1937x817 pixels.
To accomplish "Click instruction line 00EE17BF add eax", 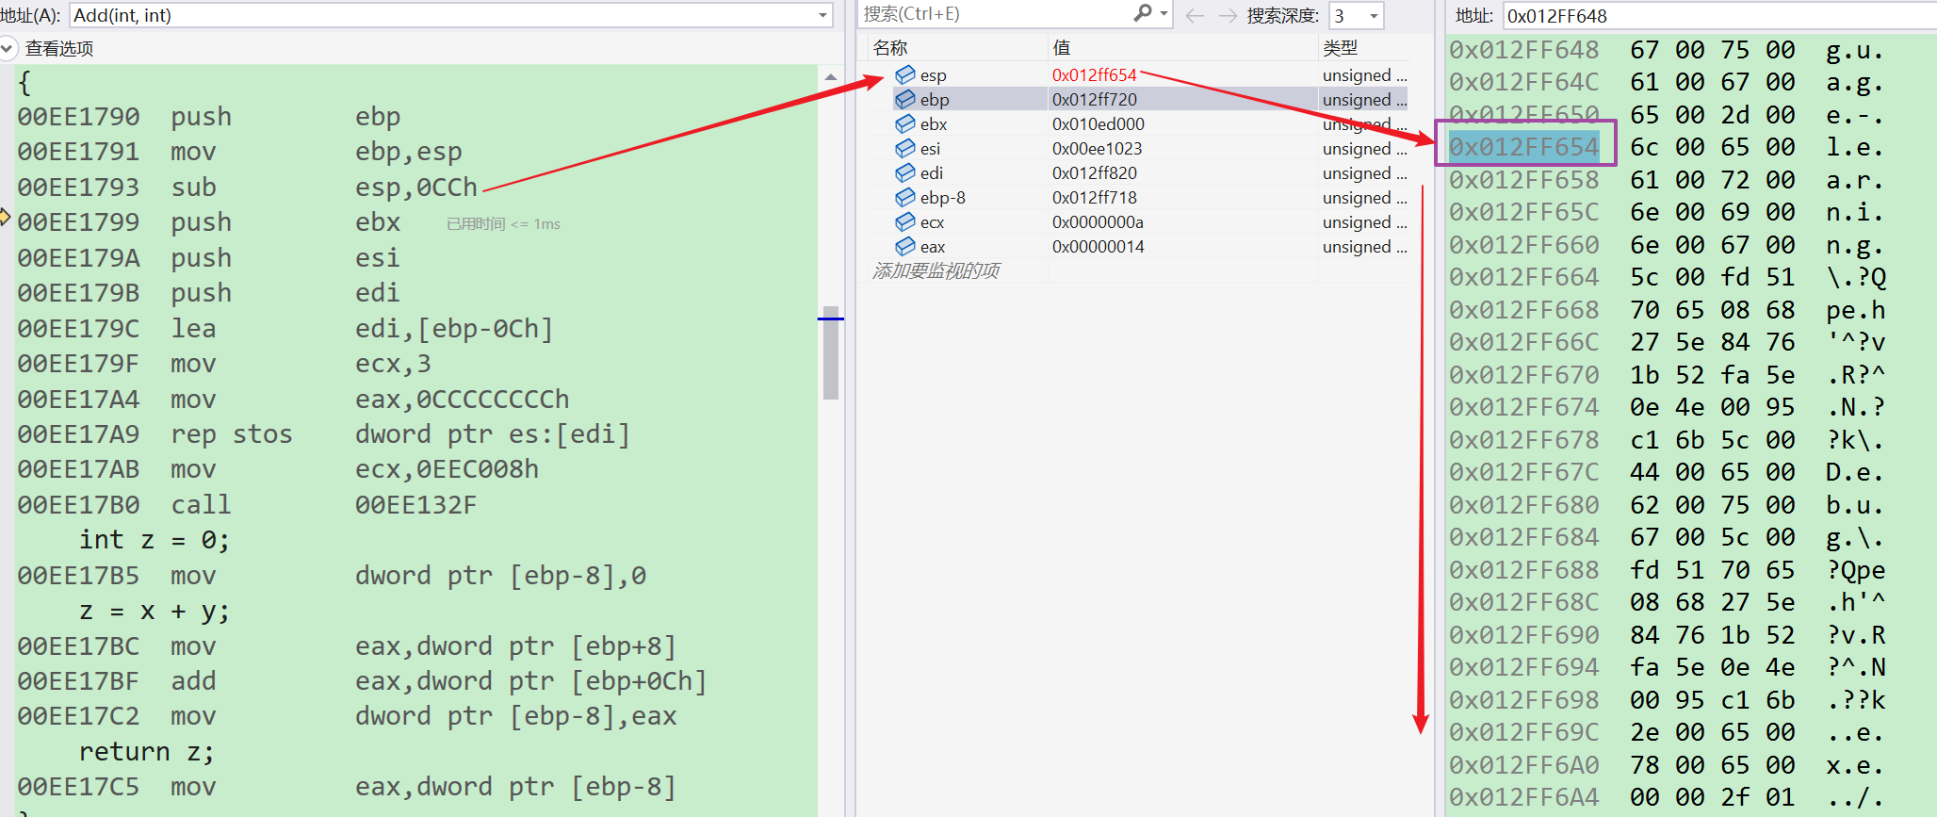I will 362,680.
